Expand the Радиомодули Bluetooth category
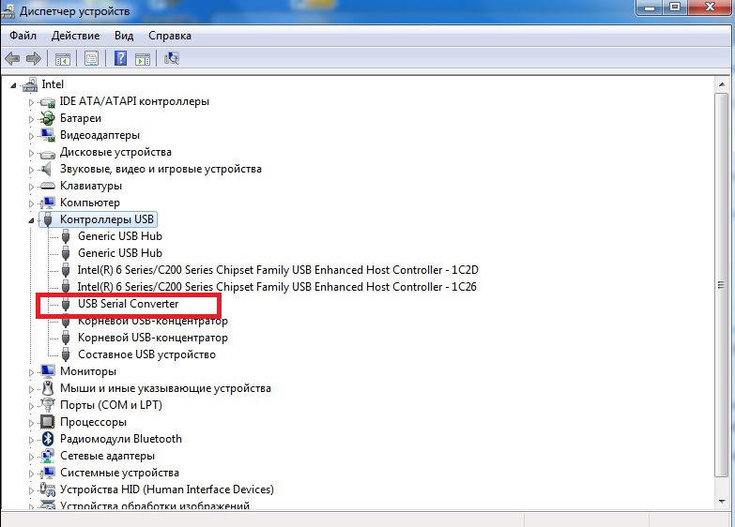Image resolution: width=735 pixels, height=527 pixels. (x=31, y=440)
